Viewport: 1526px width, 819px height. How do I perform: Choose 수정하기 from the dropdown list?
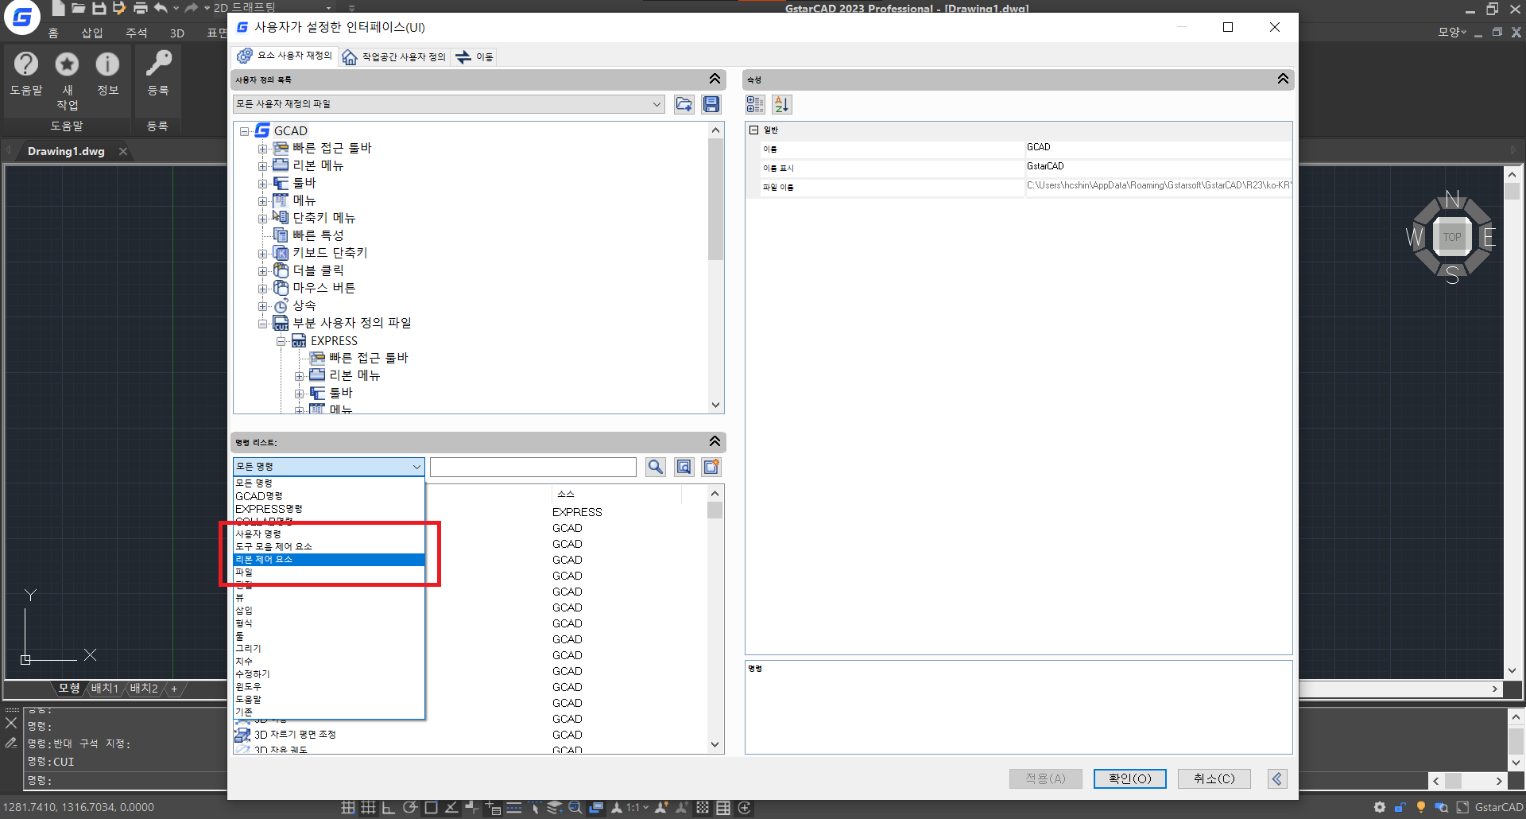coord(329,674)
